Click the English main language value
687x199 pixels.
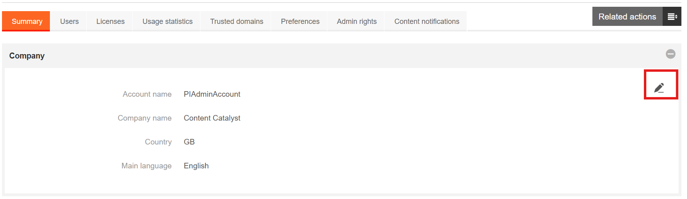coord(196,166)
